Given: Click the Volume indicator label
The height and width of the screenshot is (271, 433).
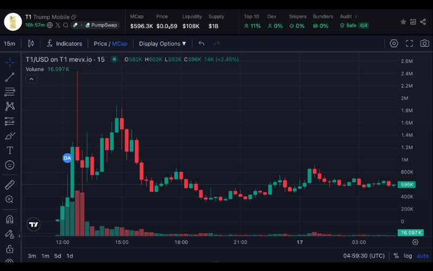Looking at the screenshot, I should [35, 69].
